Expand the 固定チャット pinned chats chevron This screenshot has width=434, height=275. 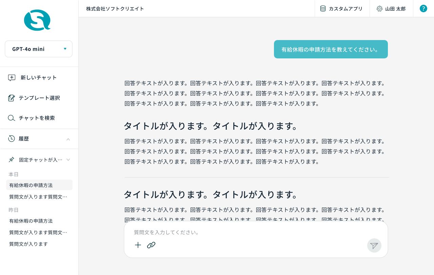[68, 160]
